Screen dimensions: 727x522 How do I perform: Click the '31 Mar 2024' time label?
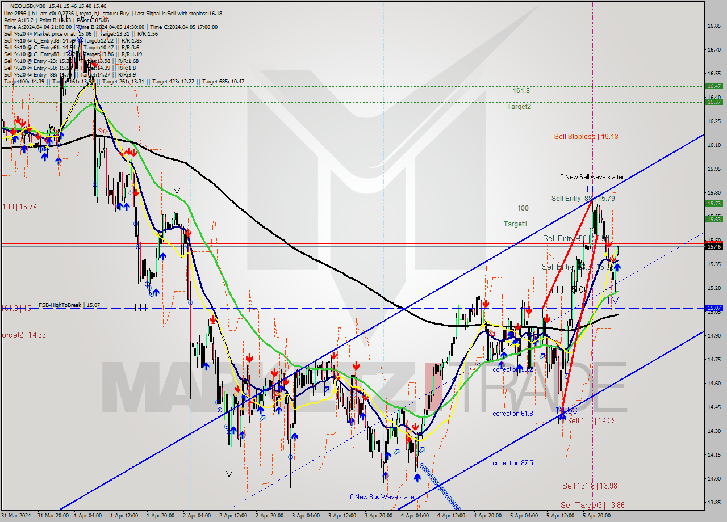coord(15,516)
